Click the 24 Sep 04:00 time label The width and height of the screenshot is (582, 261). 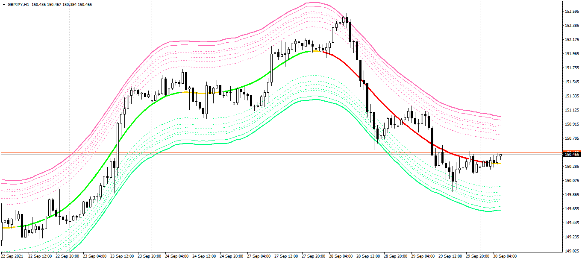click(x=176, y=256)
